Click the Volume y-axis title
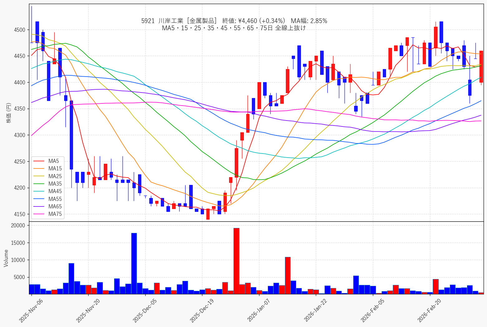Screen dimensions: 487x327 6,258
